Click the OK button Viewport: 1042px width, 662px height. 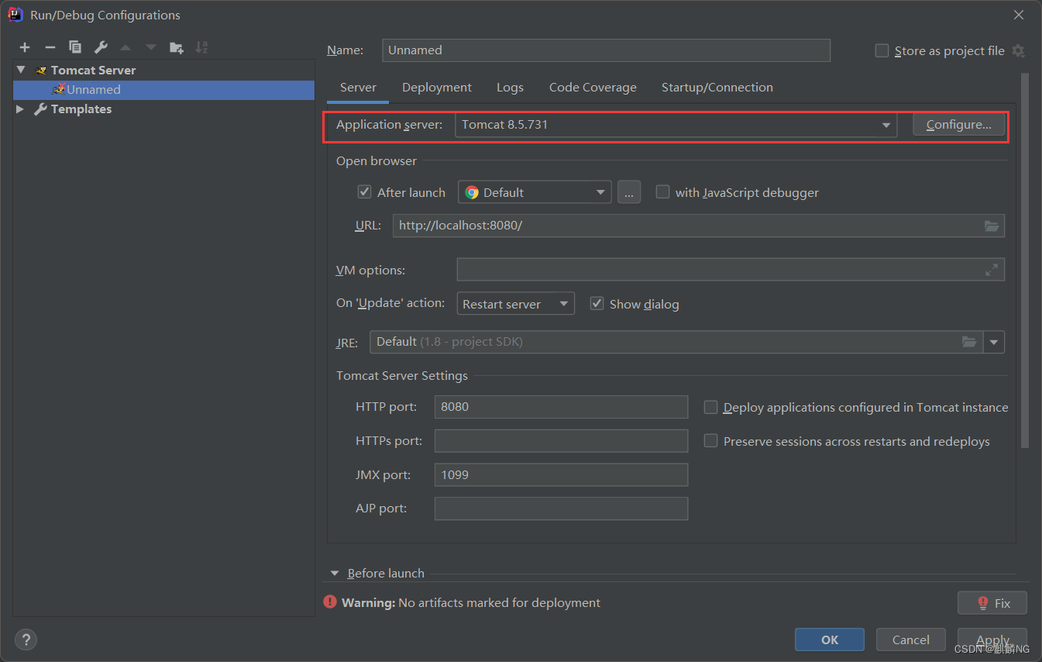pyautogui.click(x=830, y=640)
